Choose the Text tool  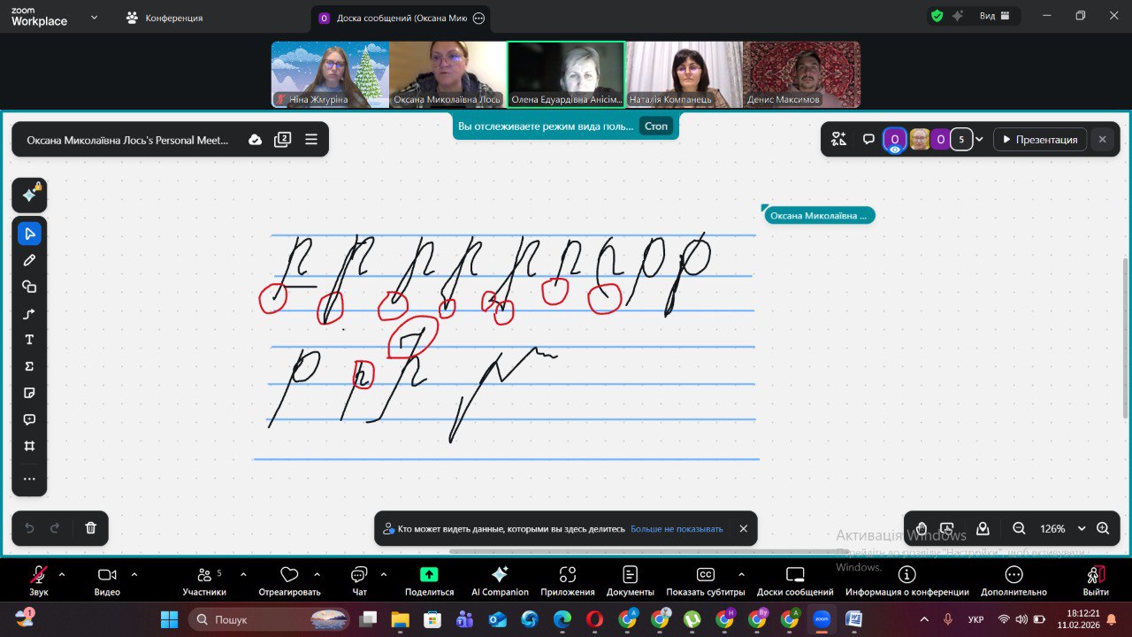coord(29,340)
